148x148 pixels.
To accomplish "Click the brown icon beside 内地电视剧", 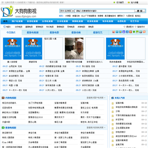I will point(3,98).
